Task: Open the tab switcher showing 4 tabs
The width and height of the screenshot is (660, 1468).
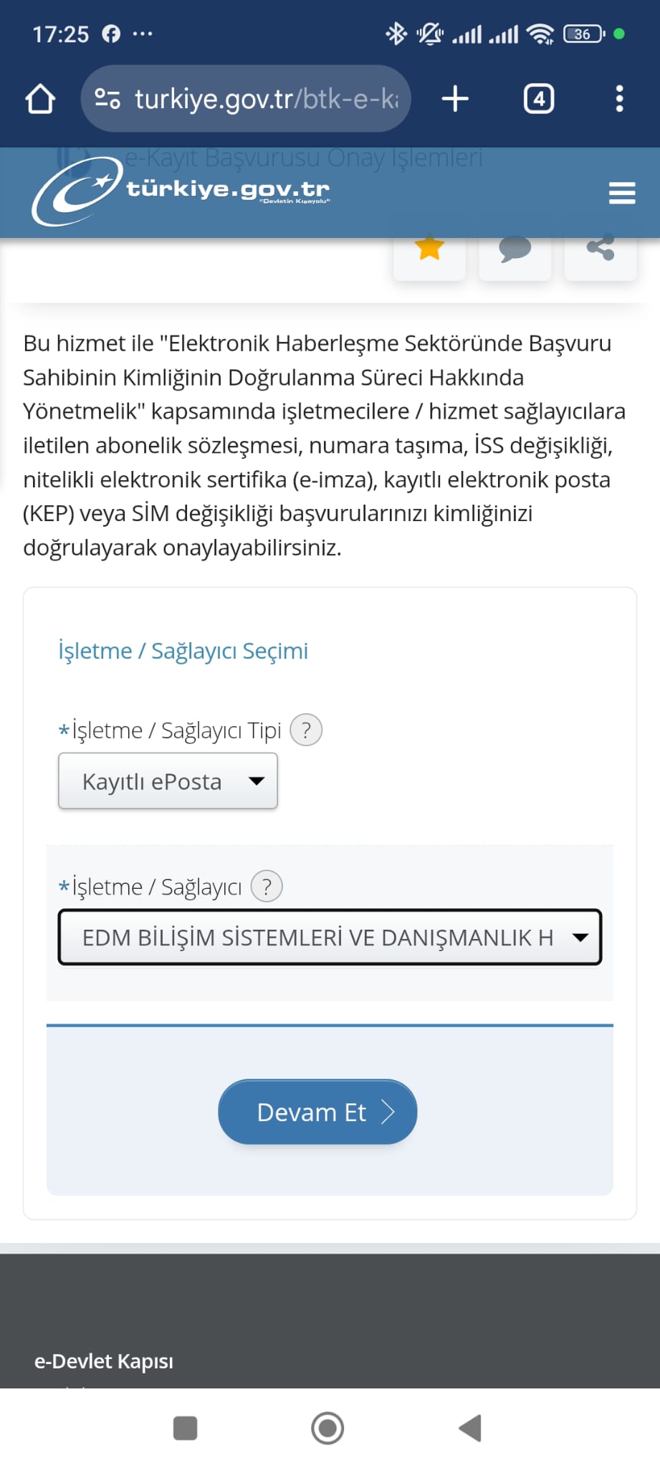Action: [539, 99]
